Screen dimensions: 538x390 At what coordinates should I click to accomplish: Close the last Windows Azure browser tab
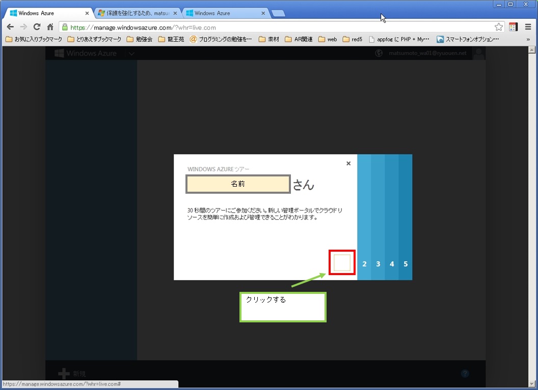263,13
